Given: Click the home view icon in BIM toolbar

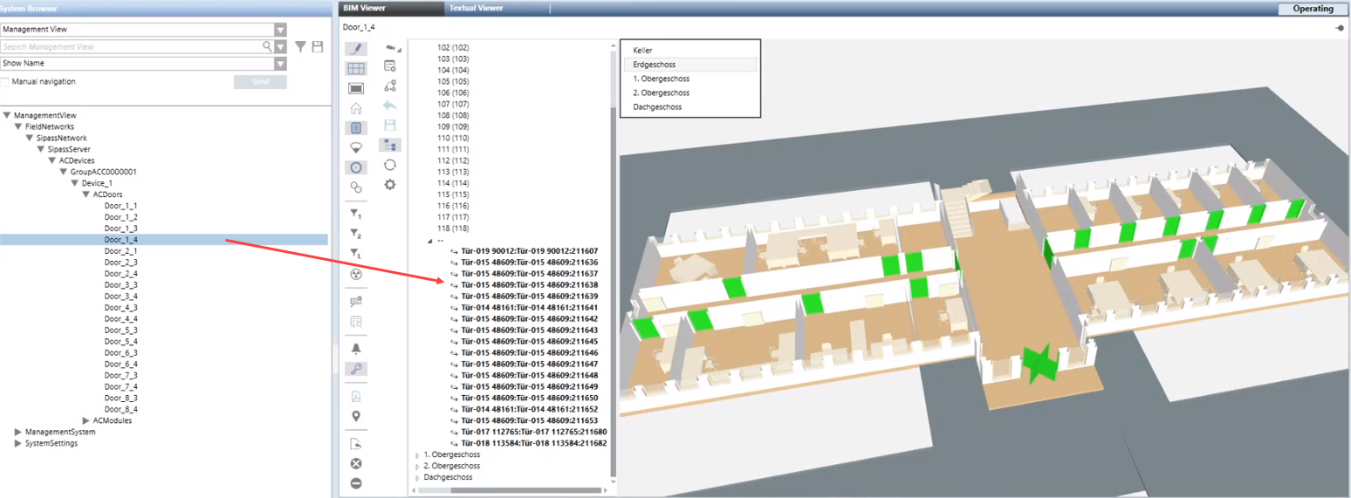Looking at the screenshot, I should [356, 108].
